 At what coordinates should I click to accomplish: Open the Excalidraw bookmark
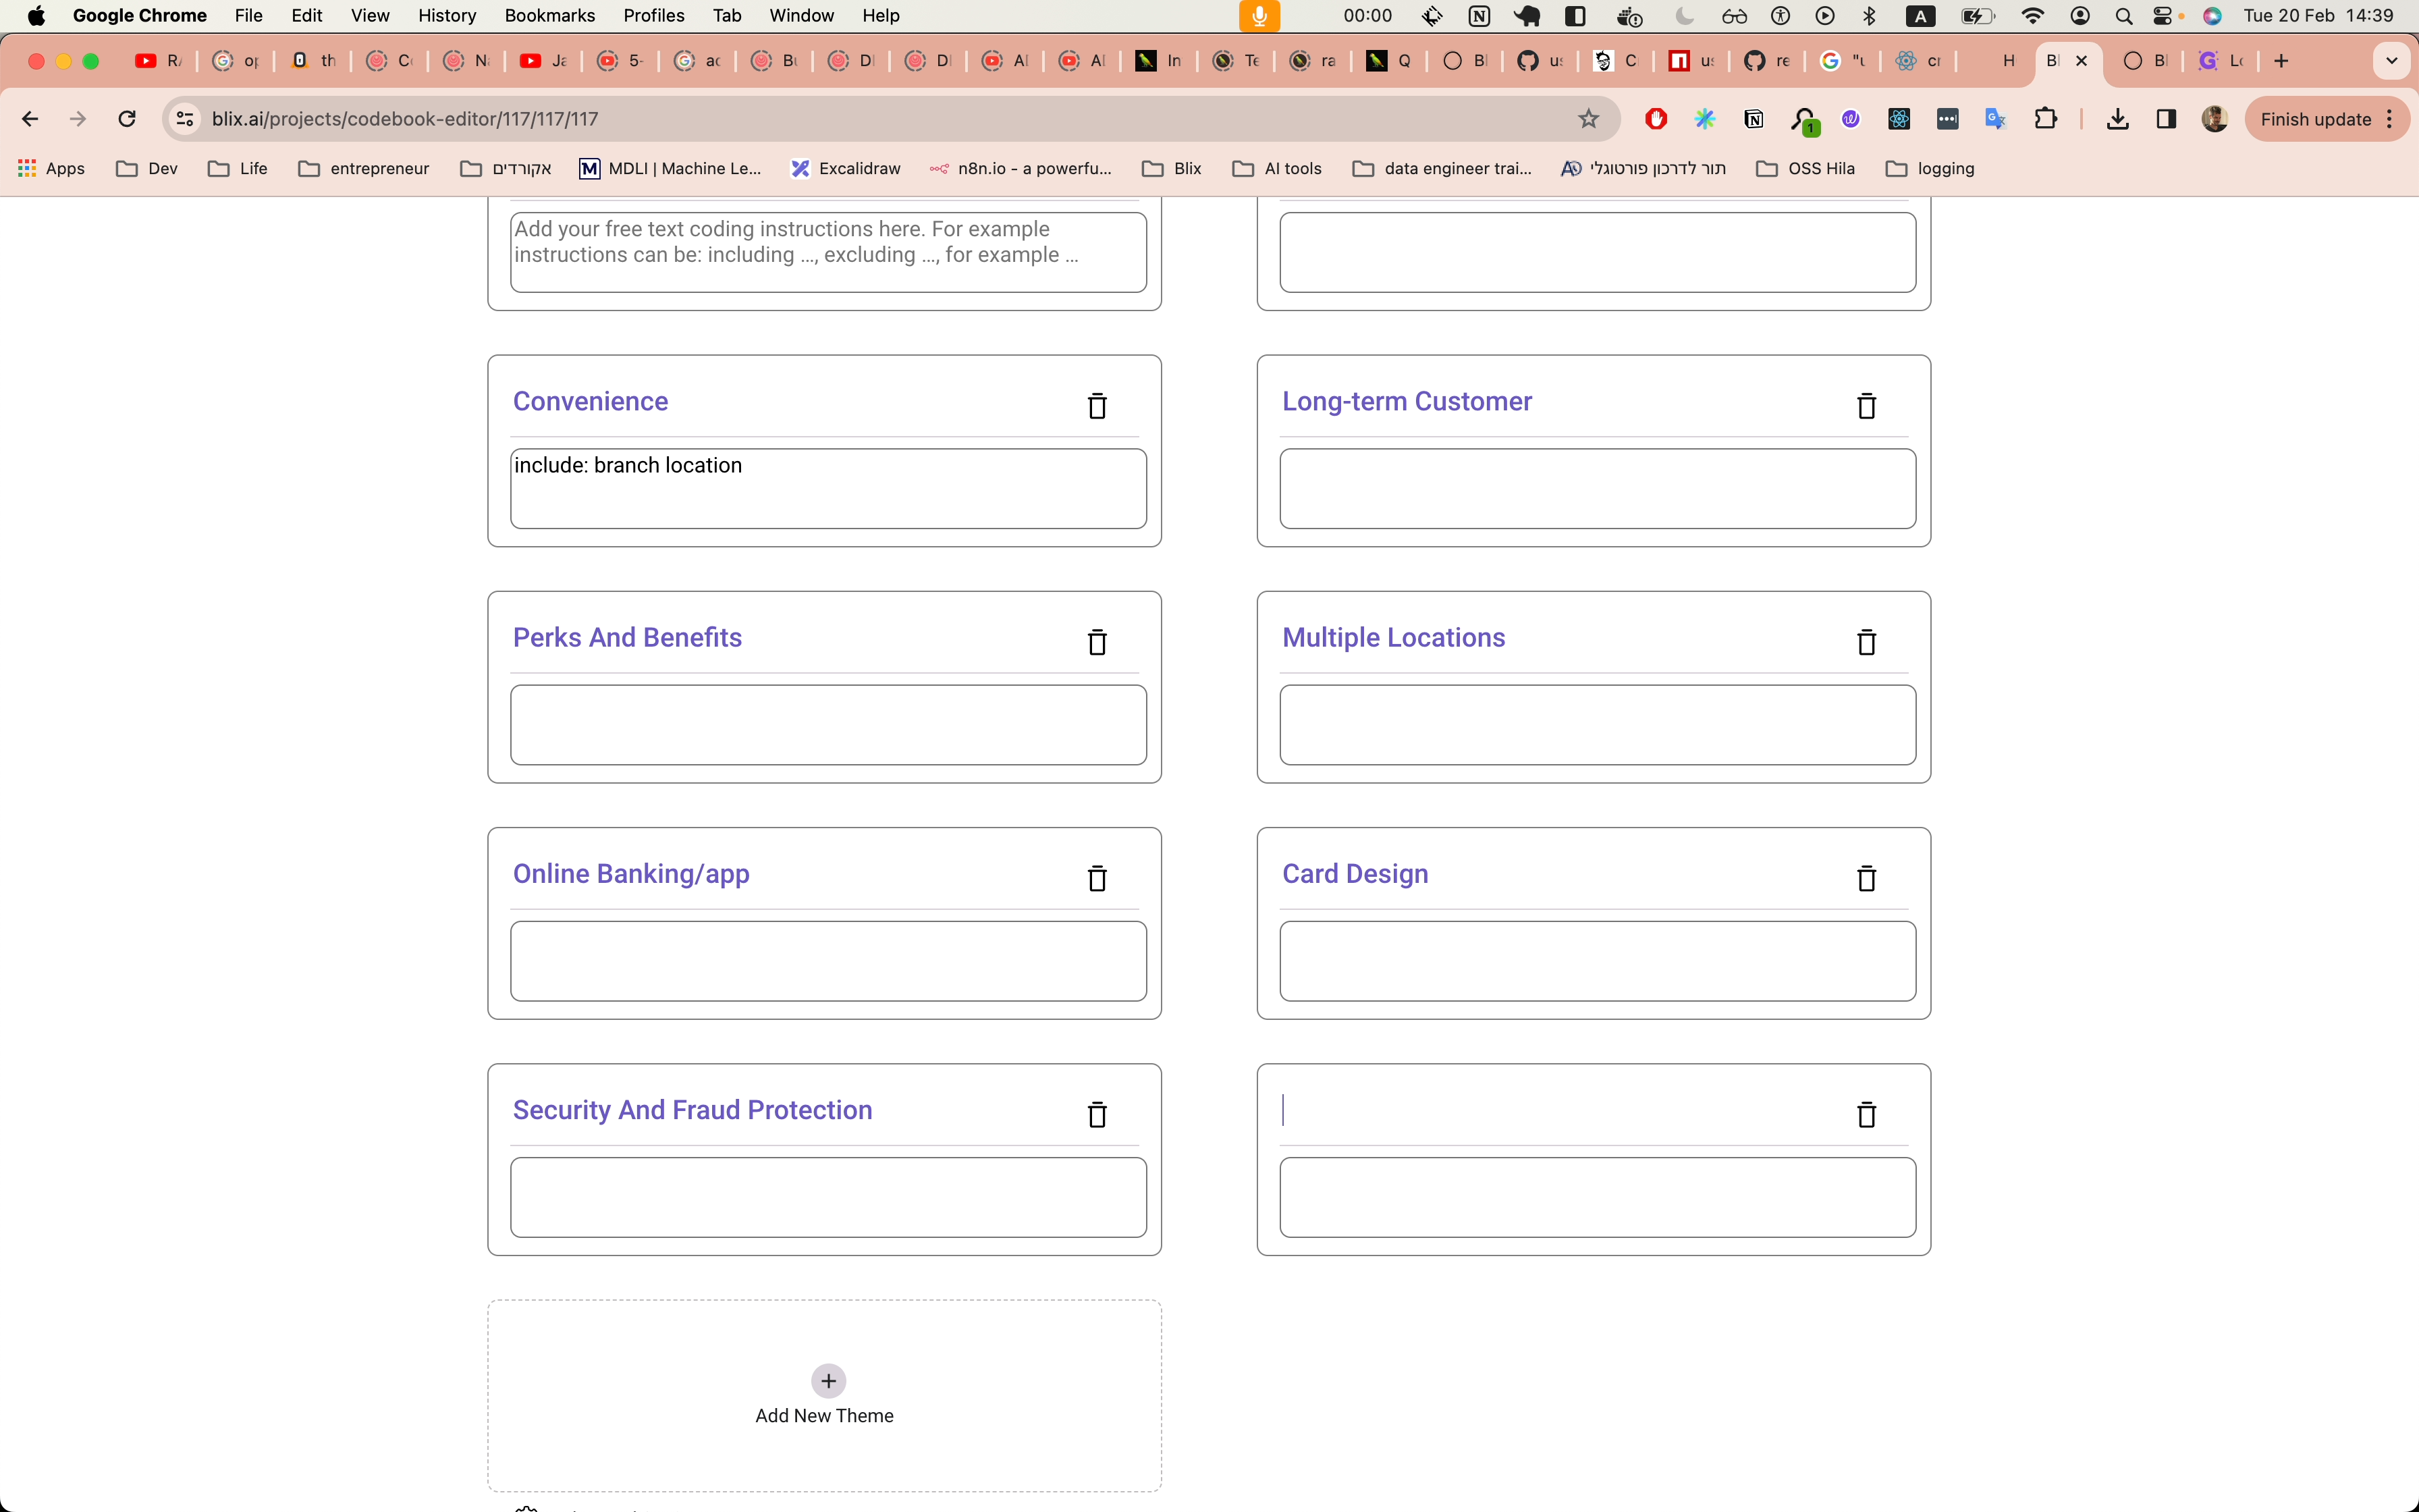click(846, 168)
